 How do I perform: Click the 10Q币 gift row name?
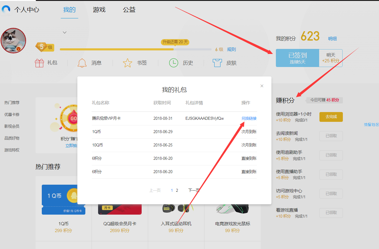(x=98, y=145)
